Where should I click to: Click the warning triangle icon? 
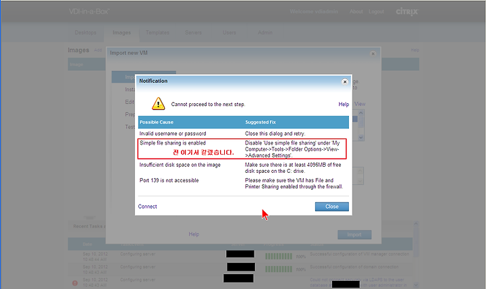[x=158, y=103]
